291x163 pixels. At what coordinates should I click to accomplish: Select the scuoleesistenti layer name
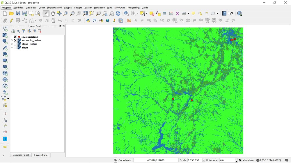(30, 37)
